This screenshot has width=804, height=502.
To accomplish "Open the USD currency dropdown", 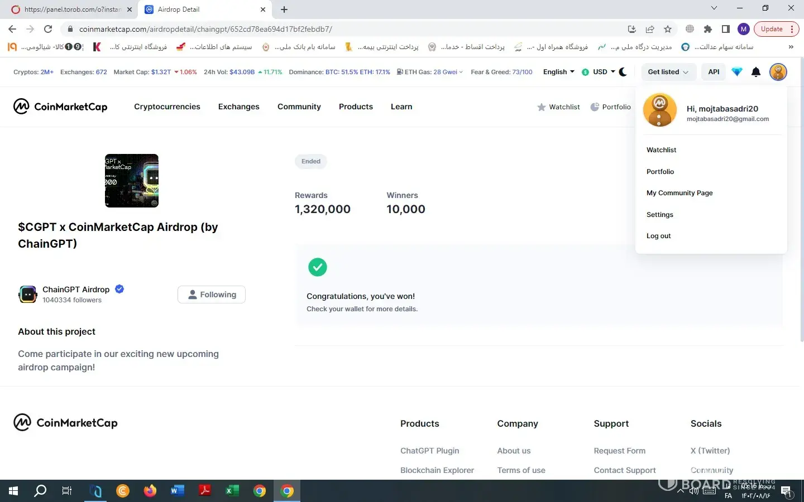I will click(598, 72).
